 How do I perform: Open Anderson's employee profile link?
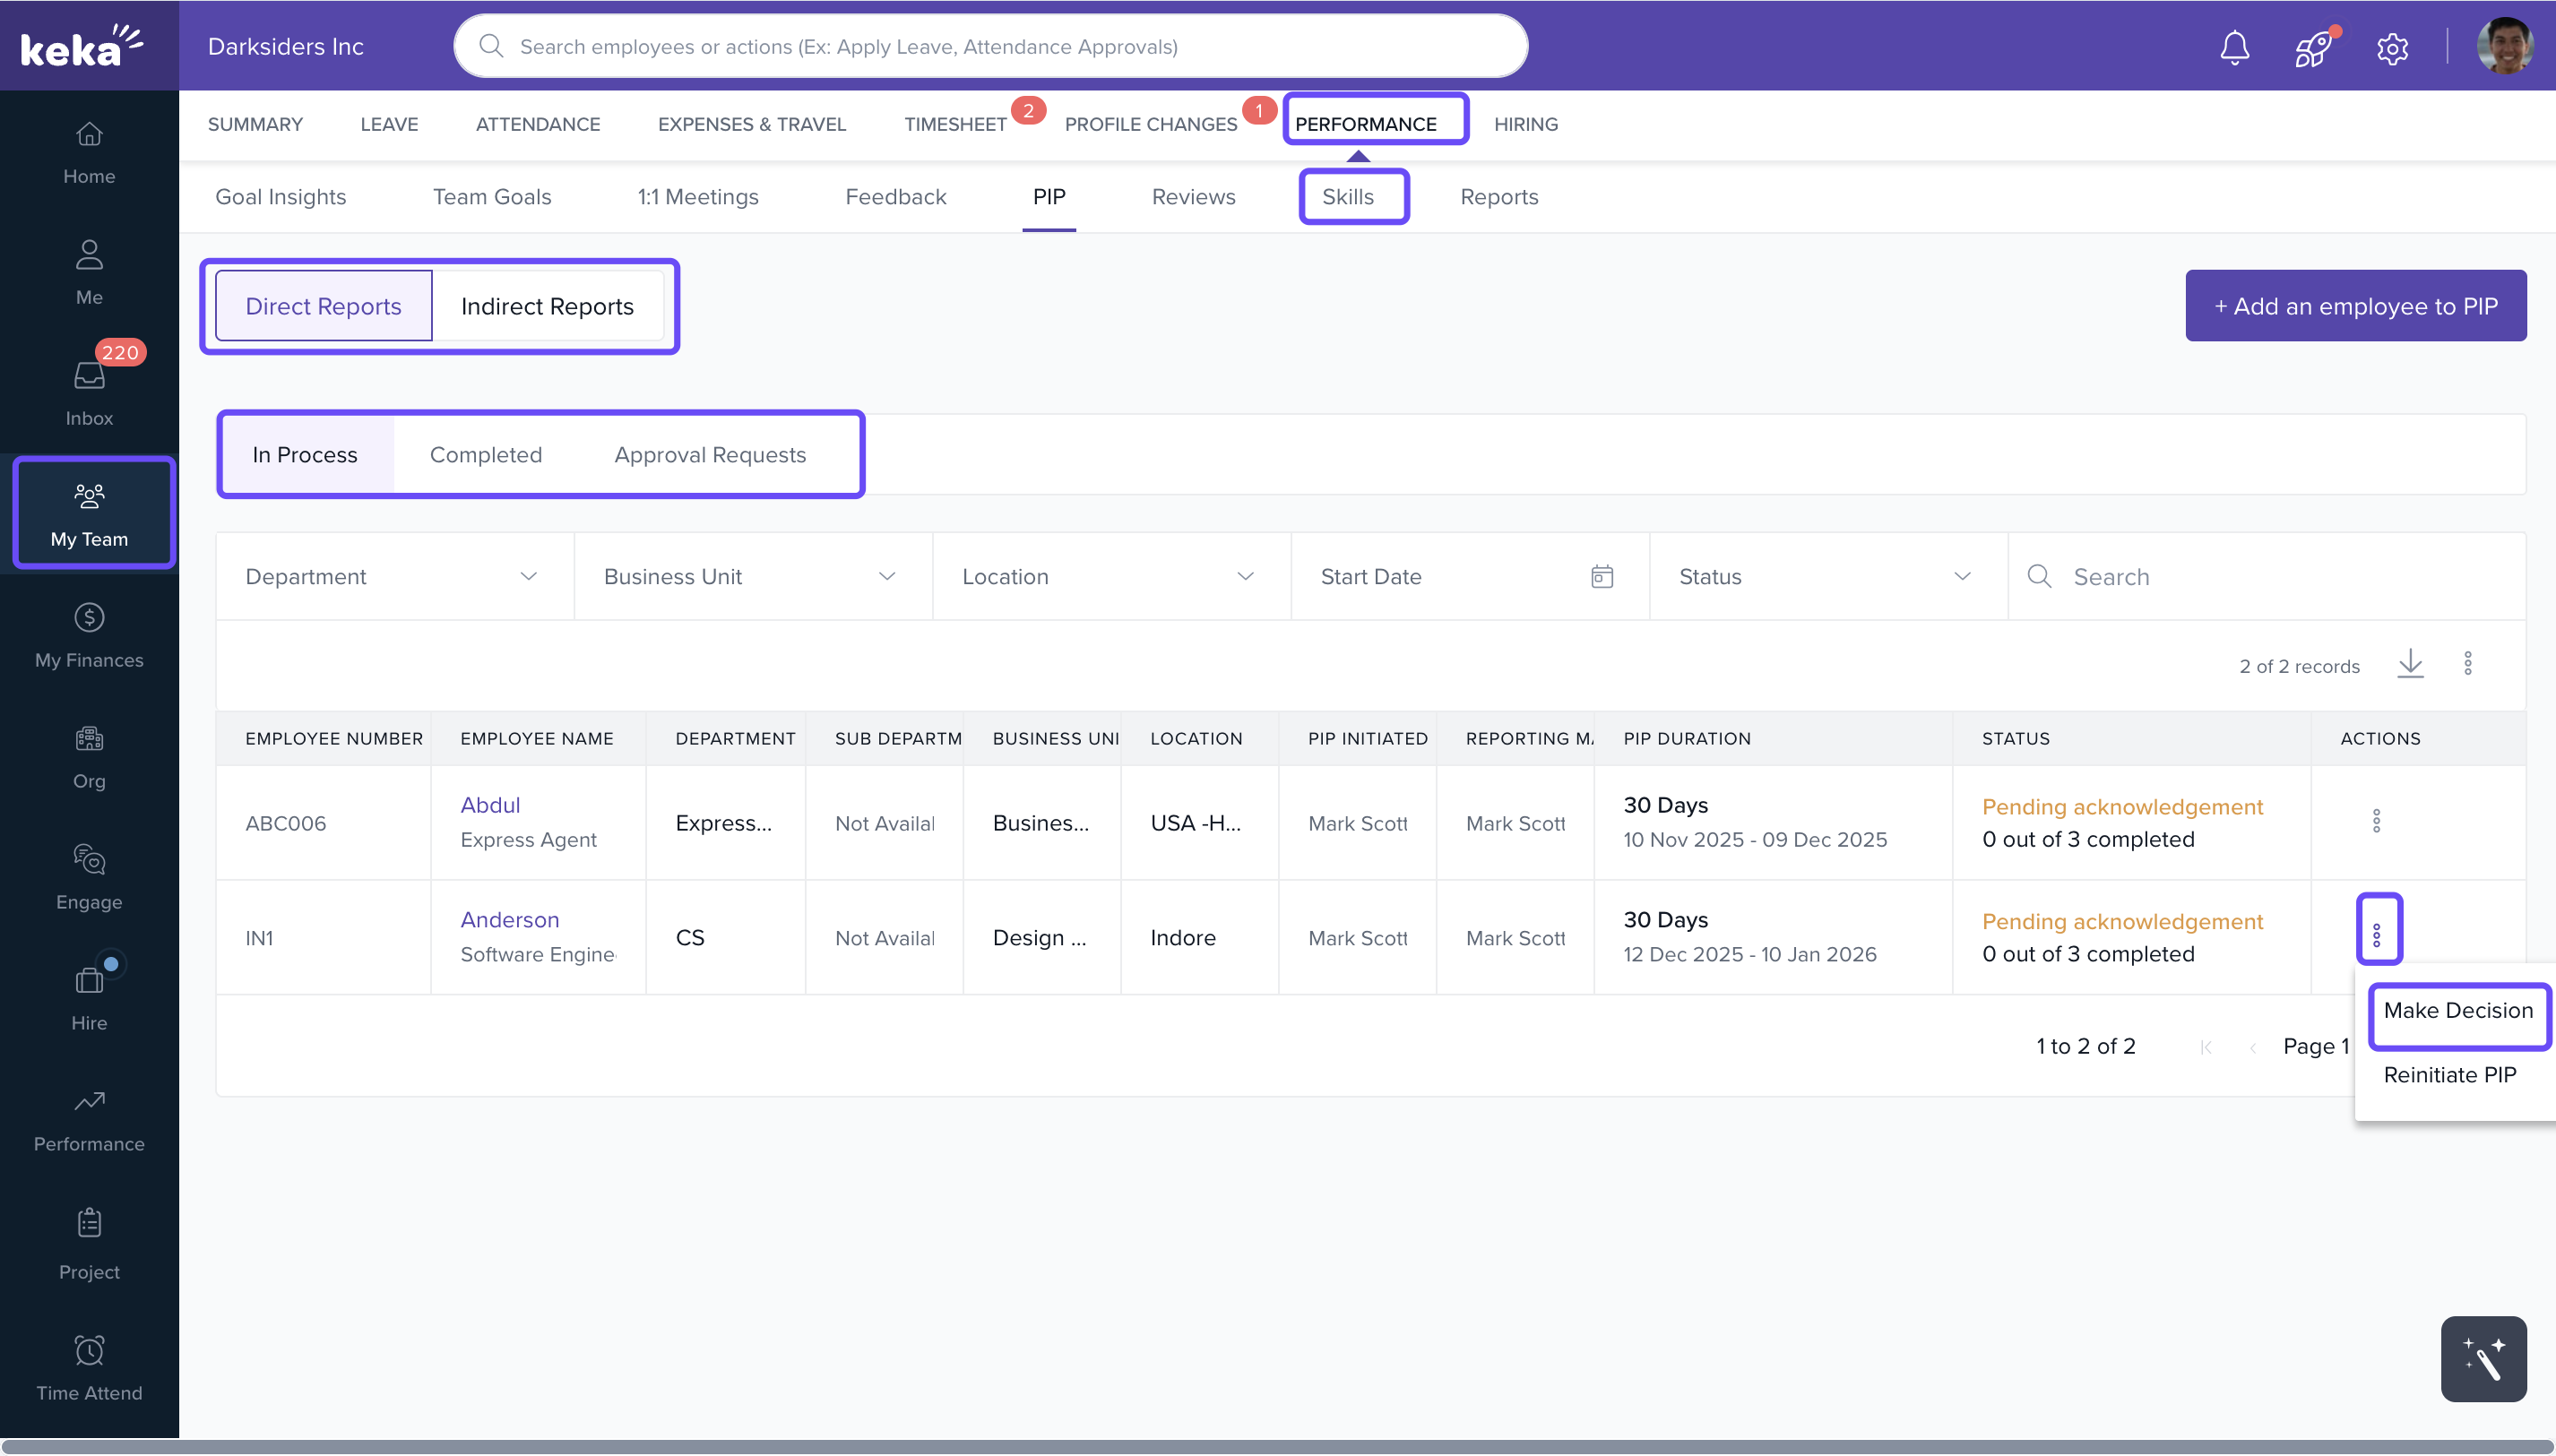click(x=509, y=919)
